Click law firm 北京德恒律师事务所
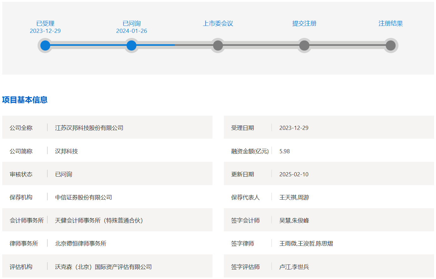This screenshot has width=436, height=279. (x=81, y=244)
